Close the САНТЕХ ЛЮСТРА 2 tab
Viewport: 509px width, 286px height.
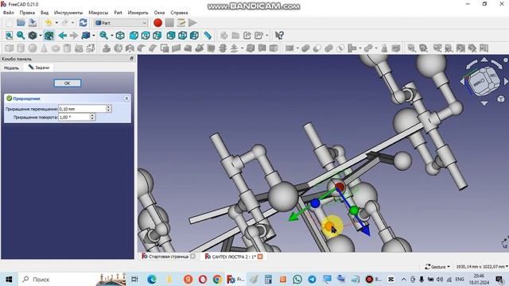pyautogui.click(x=260, y=257)
